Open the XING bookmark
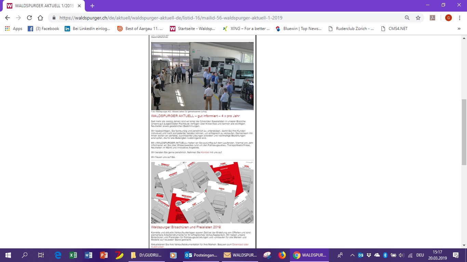 point(246,29)
